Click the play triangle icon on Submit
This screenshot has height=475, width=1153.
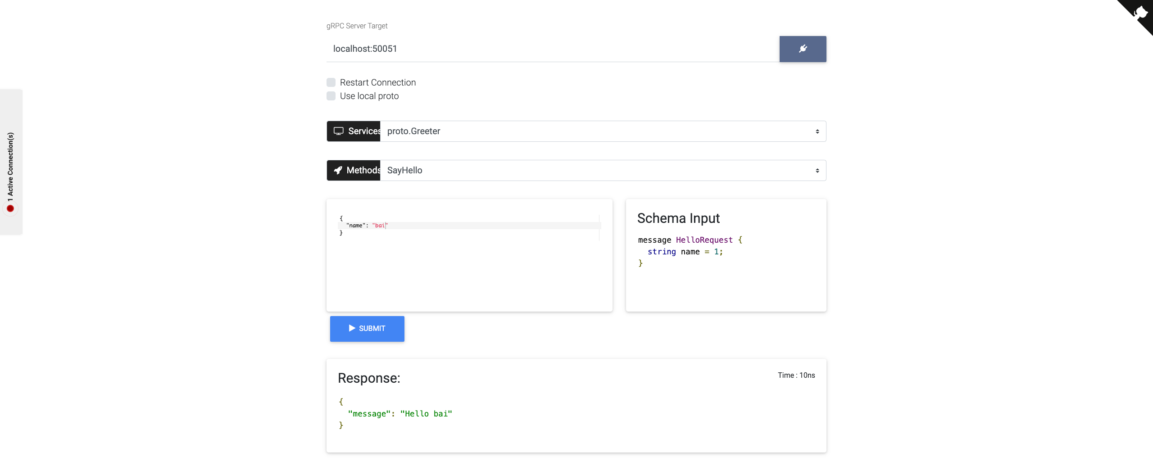[x=352, y=328]
